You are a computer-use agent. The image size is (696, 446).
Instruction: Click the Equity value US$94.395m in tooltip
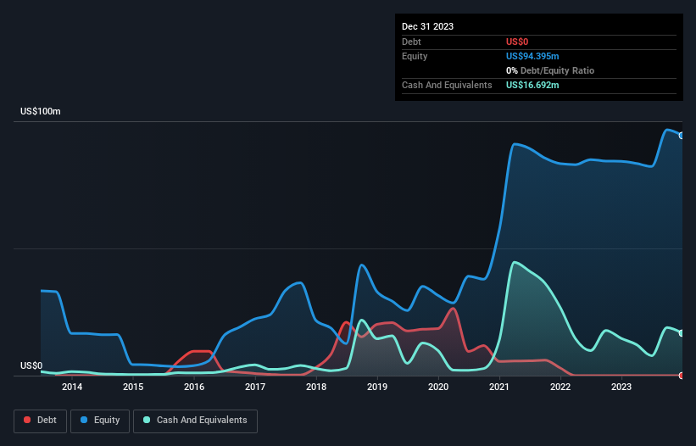point(532,56)
